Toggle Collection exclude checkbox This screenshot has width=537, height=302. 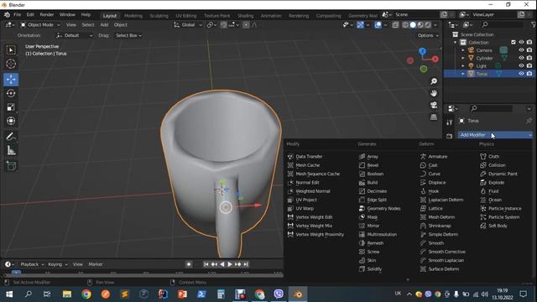pyautogui.click(x=514, y=42)
